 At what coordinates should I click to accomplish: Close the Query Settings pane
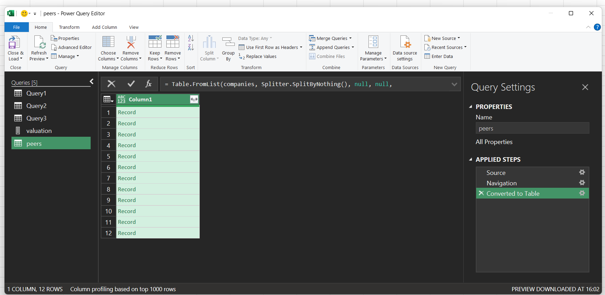tap(585, 87)
